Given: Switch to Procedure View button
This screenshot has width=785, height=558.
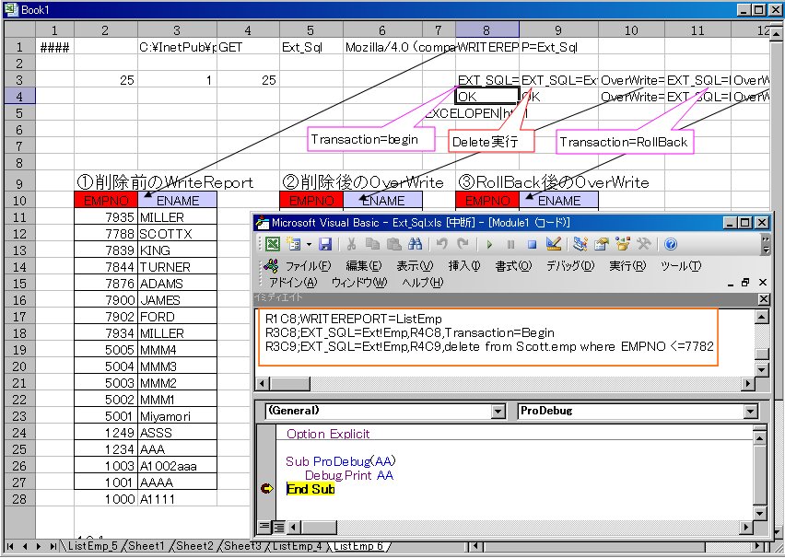Looking at the screenshot, I should [x=264, y=527].
